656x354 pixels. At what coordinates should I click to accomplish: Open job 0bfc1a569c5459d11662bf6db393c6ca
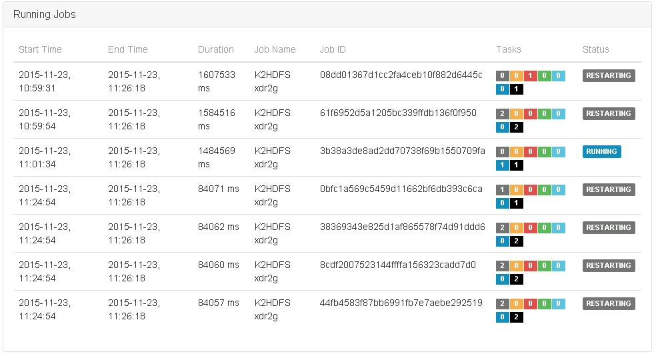tap(401, 189)
